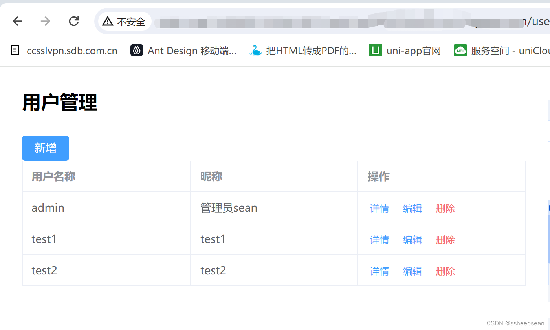Open 详情 for the admin user
This screenshot has height=330, width=550.
tap(379, 209)
